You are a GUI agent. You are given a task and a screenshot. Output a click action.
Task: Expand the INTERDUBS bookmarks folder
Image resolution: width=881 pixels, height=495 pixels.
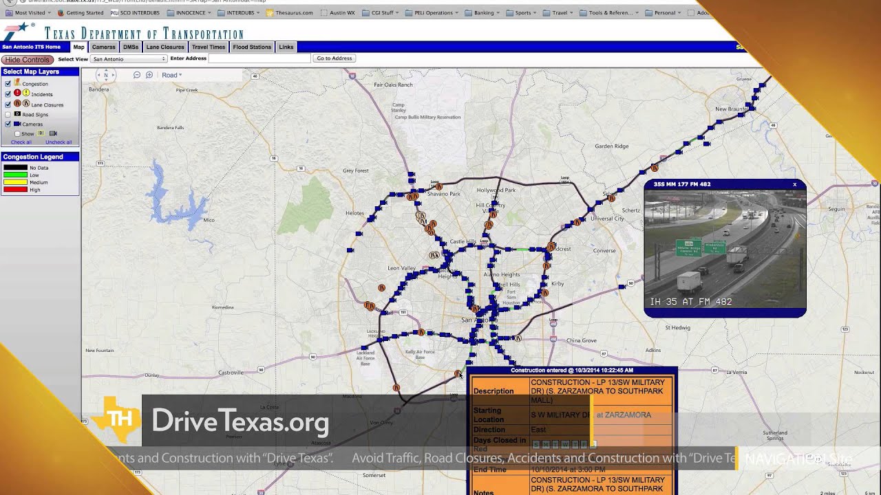[x=239, y=12]
